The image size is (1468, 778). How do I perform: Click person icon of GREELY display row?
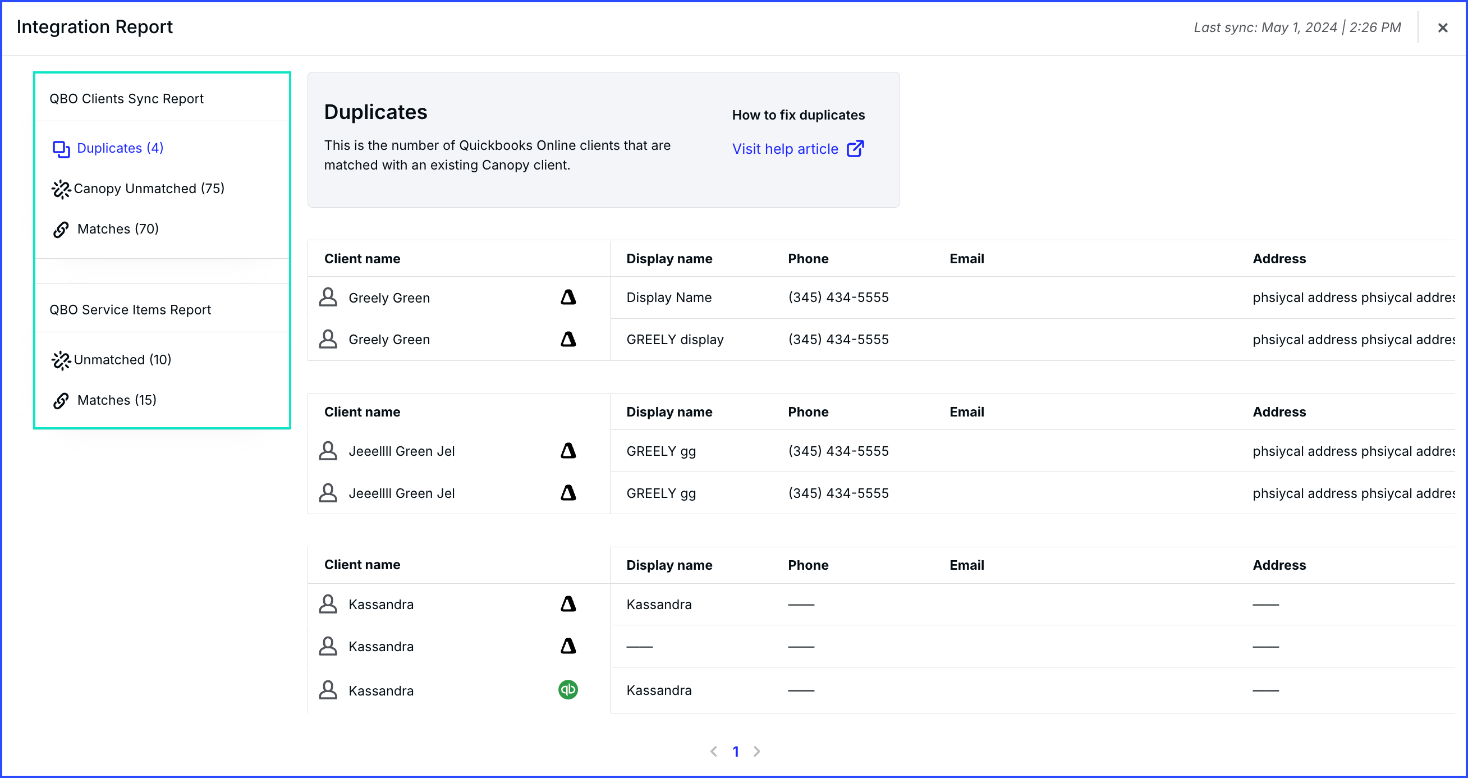coord(328,339)
